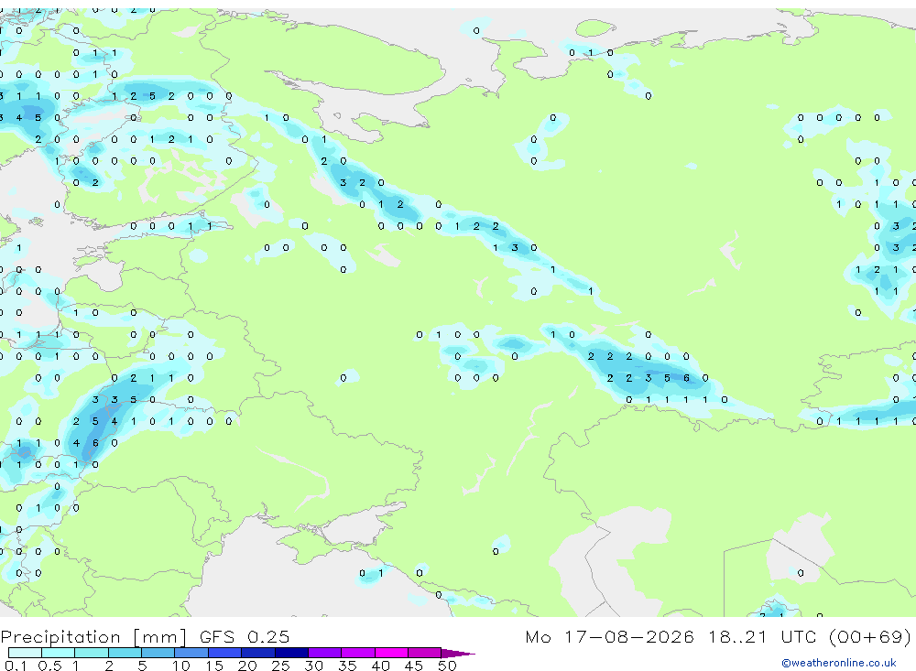Screen dimensions: 916x671
Task: Click the '(00+69)' forecast offset text
Action: (x=870, y=636)
